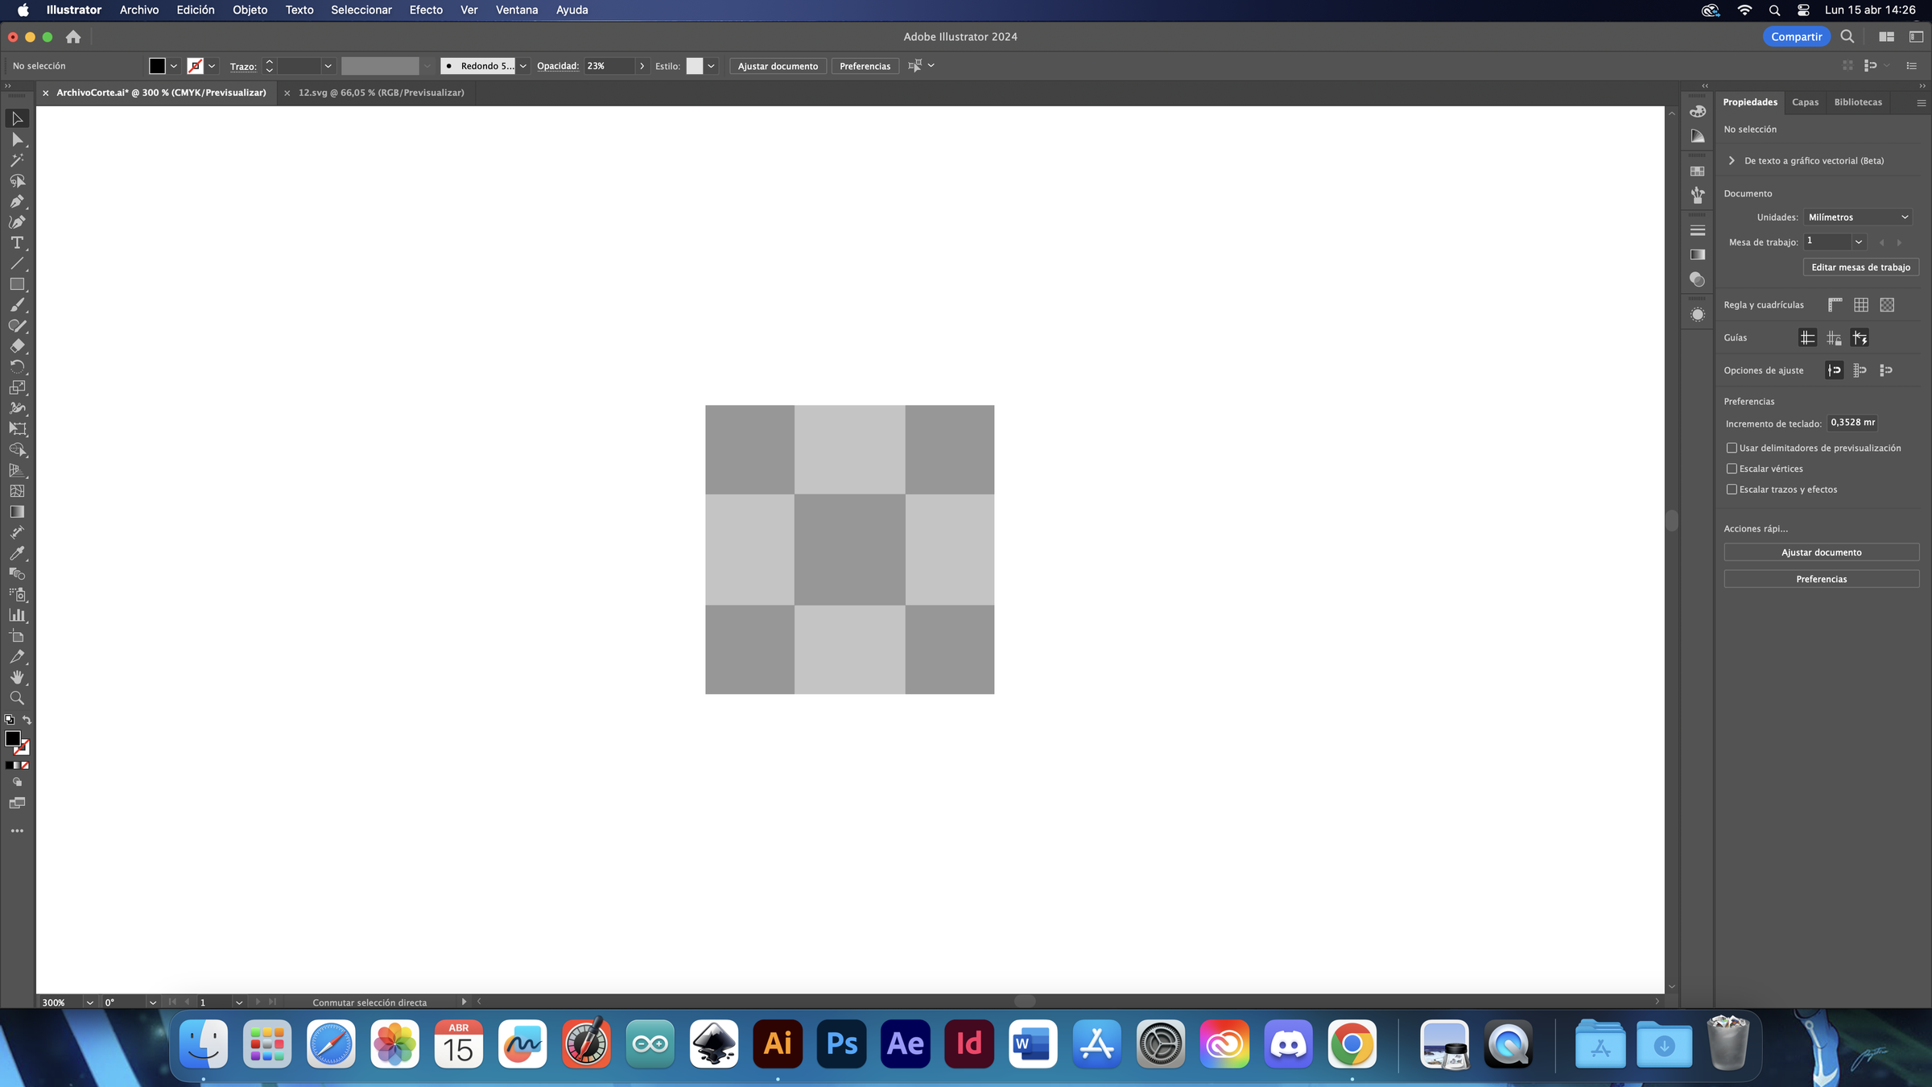Image resolution: width=1932 pixels, height=1087 pixels.
Task: Select the Selection tool arrow
Action: [17, 119]
